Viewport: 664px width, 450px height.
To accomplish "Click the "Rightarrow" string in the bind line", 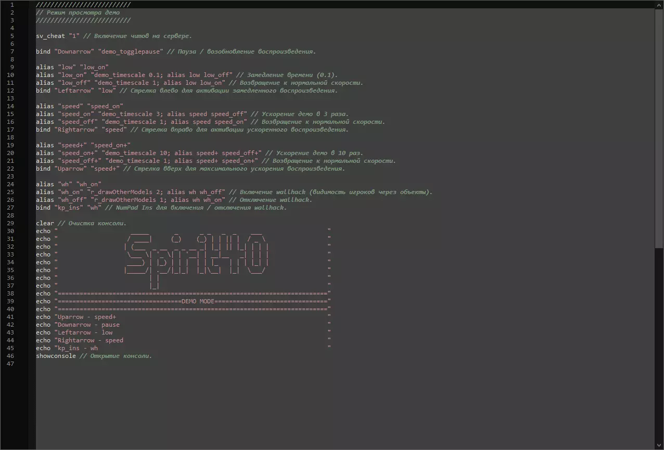I will point(76,130).
